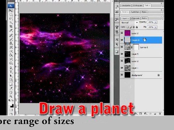
Task: Select the Brush tool
Action: tap(11, 39)
